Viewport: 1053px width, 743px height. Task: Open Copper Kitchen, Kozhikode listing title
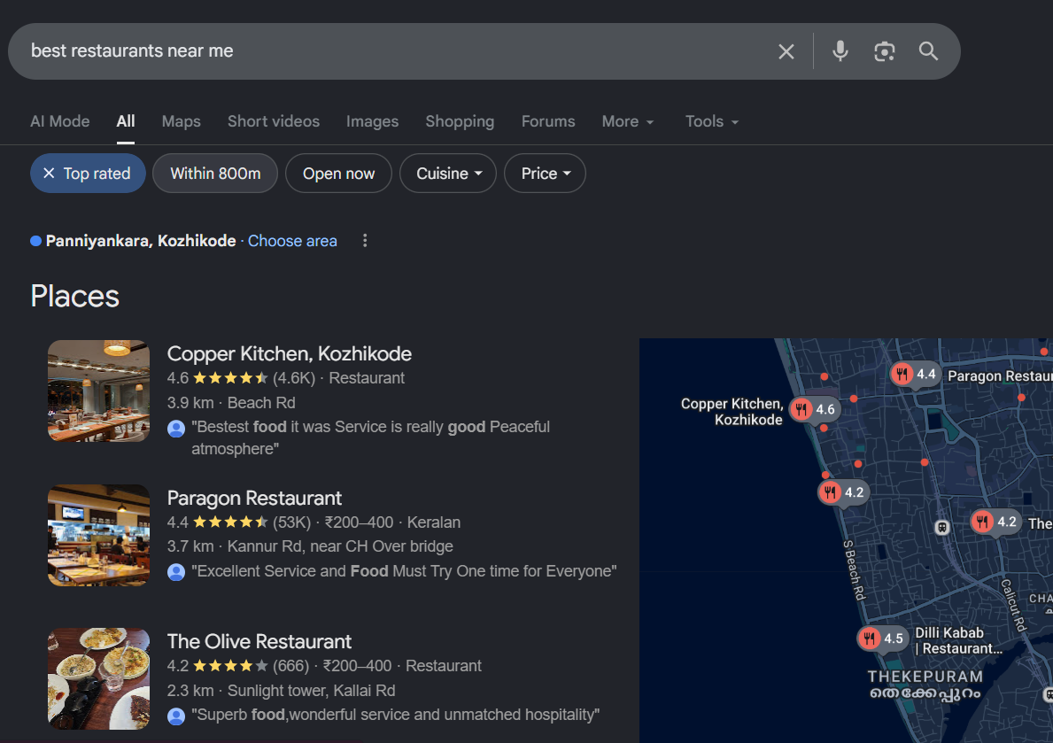click(x=290, y=354)
